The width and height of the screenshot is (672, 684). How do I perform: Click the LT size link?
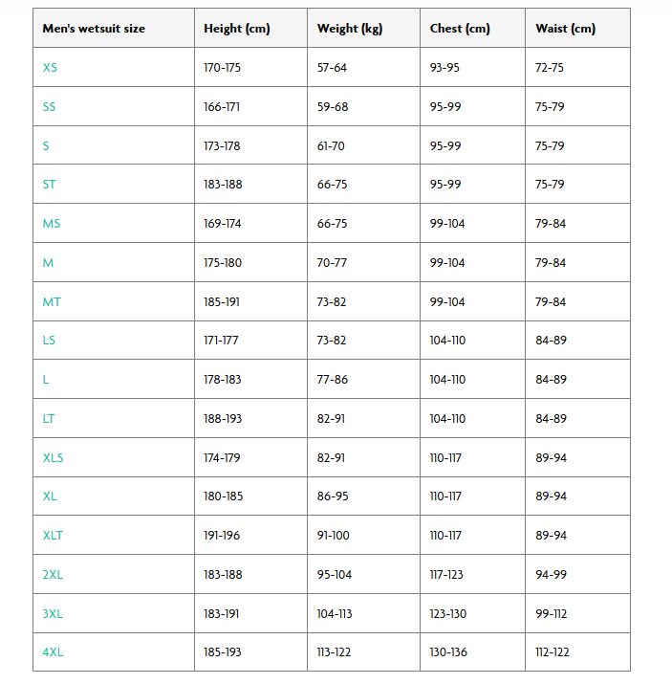click(50, 419)
